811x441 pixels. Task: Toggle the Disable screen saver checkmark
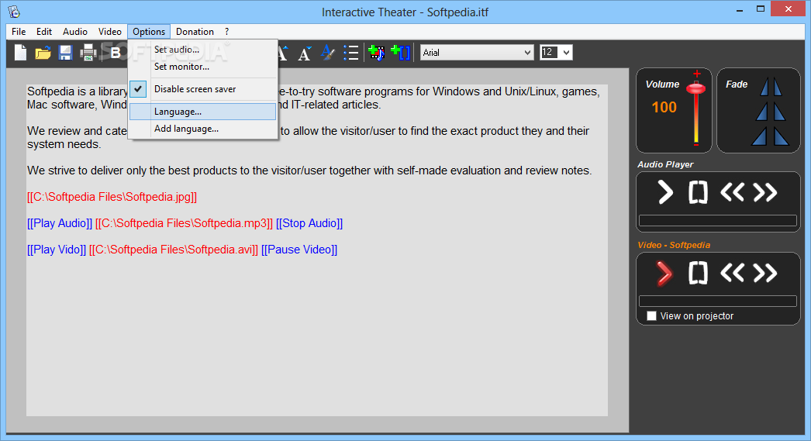138,89
